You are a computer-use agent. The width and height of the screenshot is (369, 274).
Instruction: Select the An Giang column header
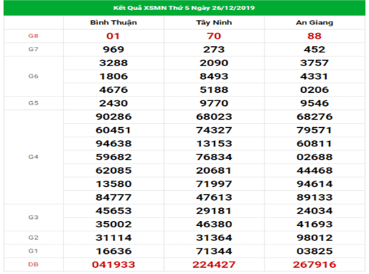314,22
